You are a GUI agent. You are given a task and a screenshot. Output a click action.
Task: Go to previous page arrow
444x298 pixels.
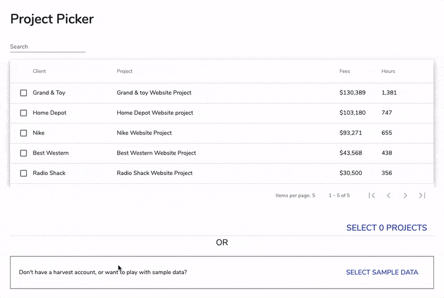(389, 196)
